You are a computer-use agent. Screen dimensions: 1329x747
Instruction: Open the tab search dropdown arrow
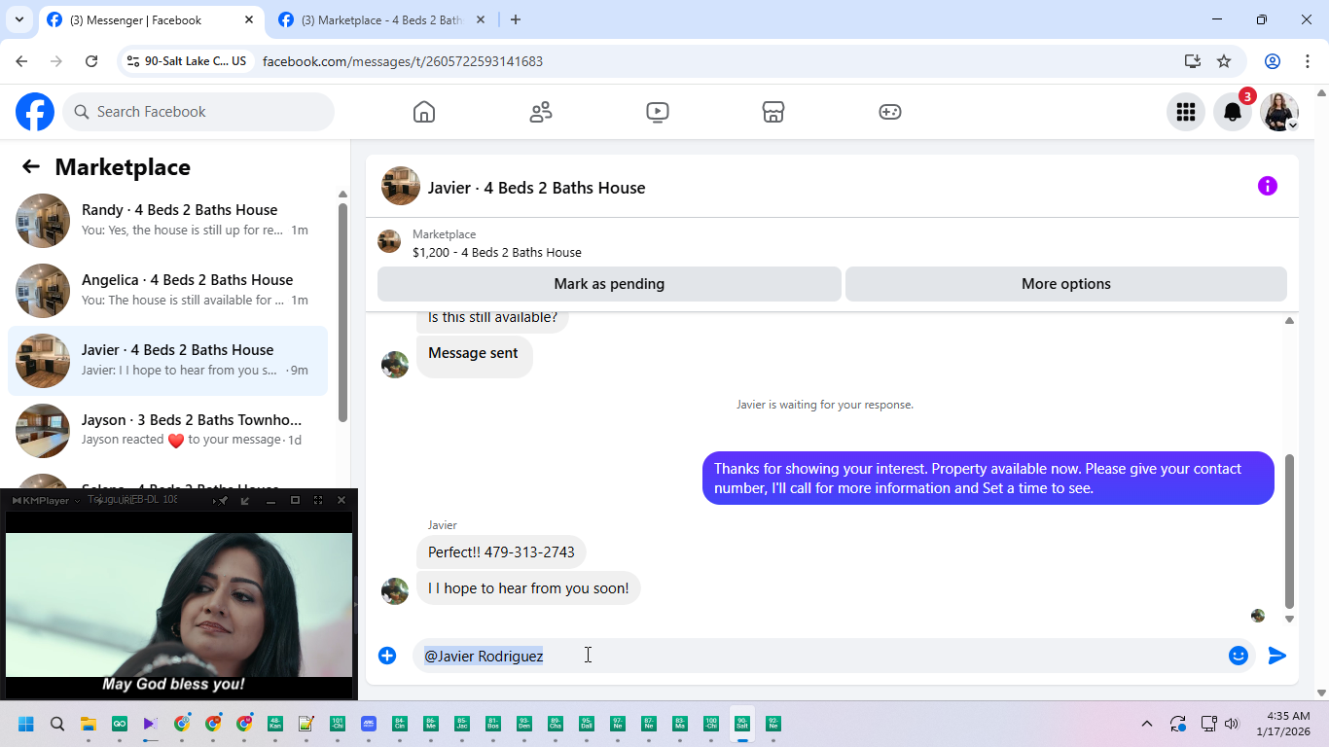pyautogui.click(x=18, y=19)
